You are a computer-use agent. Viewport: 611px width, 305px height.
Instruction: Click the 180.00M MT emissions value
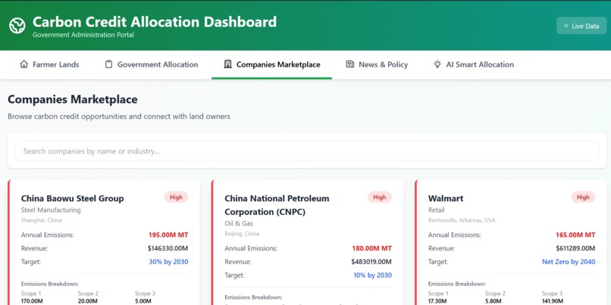(x=371, y=248)
